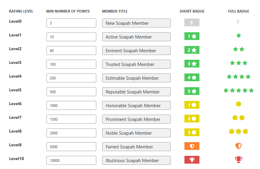Click the single yellow seal full badge
Image resolution: width=260 pixels, height=169 pixels.
pyautogui.click(x=238, y=104)
